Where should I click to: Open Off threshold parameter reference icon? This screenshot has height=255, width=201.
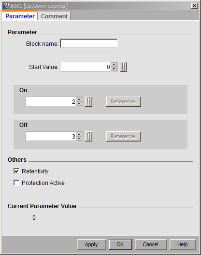point(89,136)
